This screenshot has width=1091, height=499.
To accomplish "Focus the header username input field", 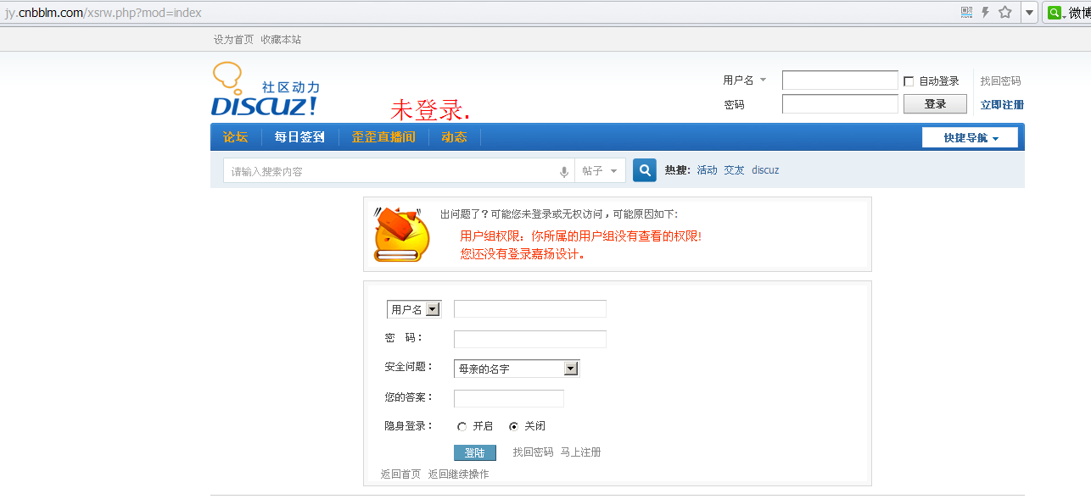I will [840, 80].
